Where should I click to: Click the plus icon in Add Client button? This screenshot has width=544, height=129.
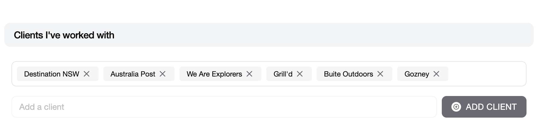[456, 107]
